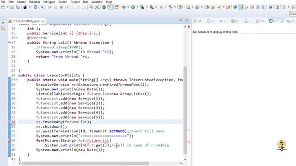Click the round black-and-white toolbar icon
This screenshot has width=296, height=166.
pyautogui.click(x=25, y=7)
